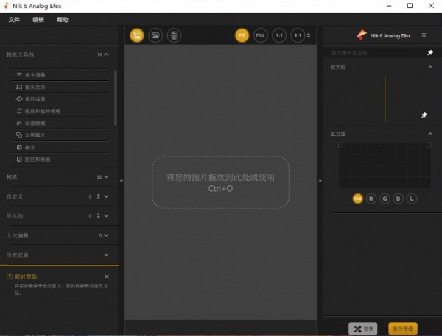Select the L luminance histogram channel
Viewport: 442px width, 336px height.
[412, 199]
